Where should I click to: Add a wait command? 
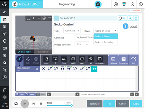tap(82, 60)
